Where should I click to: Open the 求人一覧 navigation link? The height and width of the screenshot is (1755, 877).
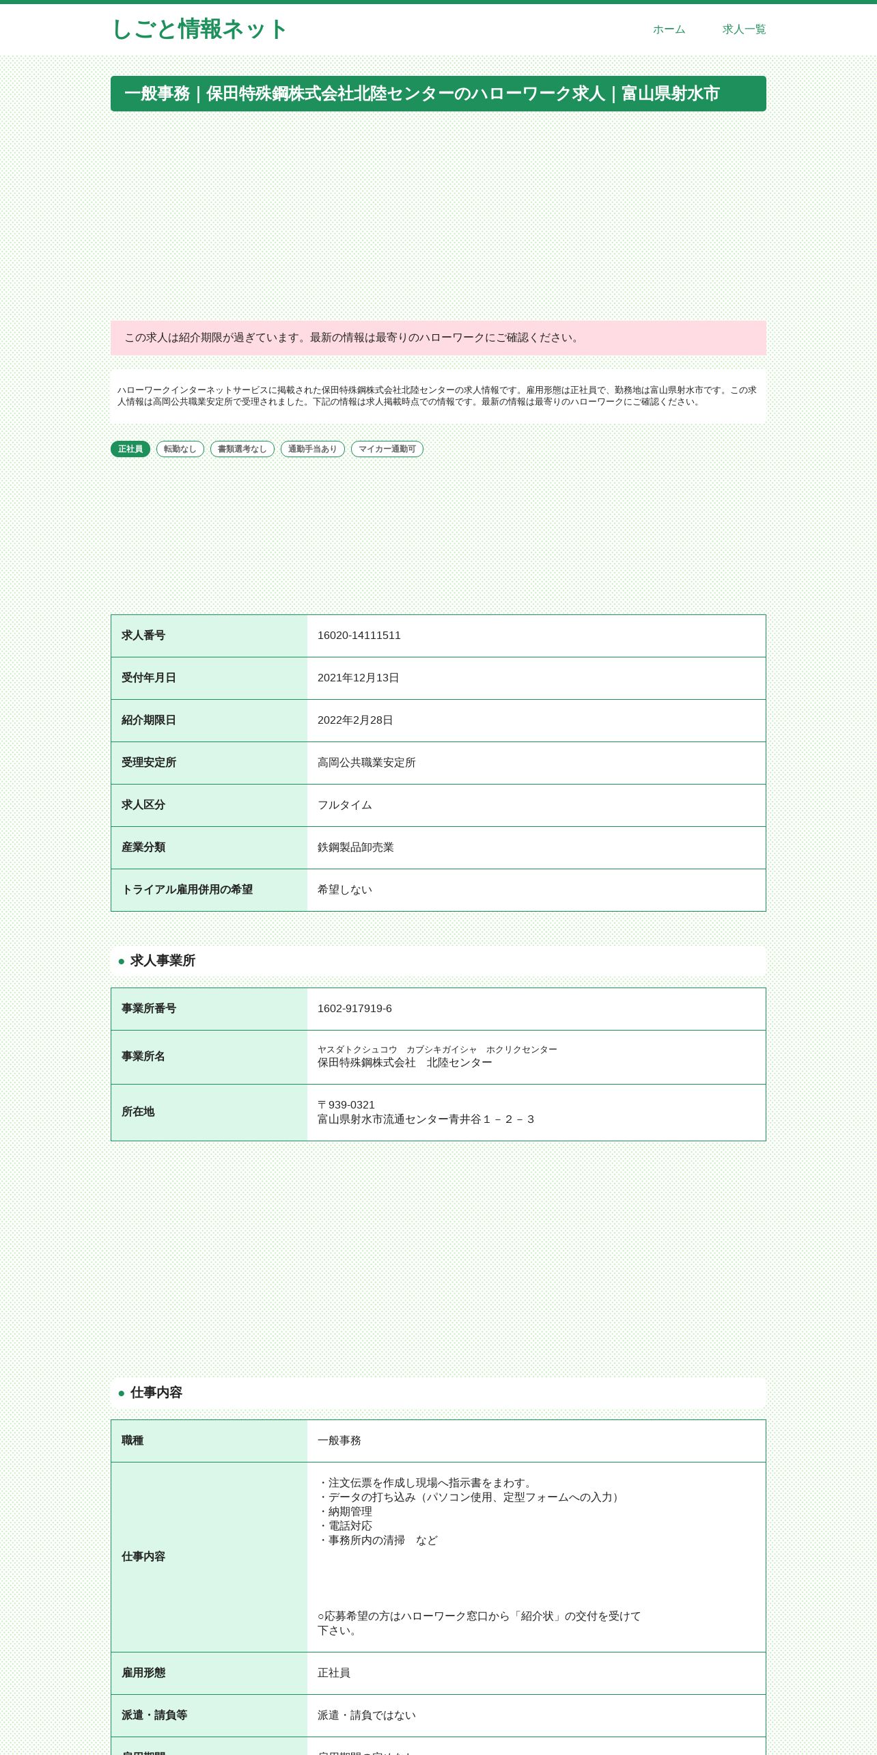(744, 29)
